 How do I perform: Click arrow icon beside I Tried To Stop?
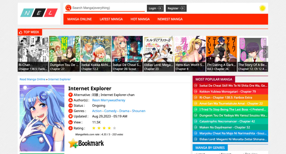[x=196, y=109]
